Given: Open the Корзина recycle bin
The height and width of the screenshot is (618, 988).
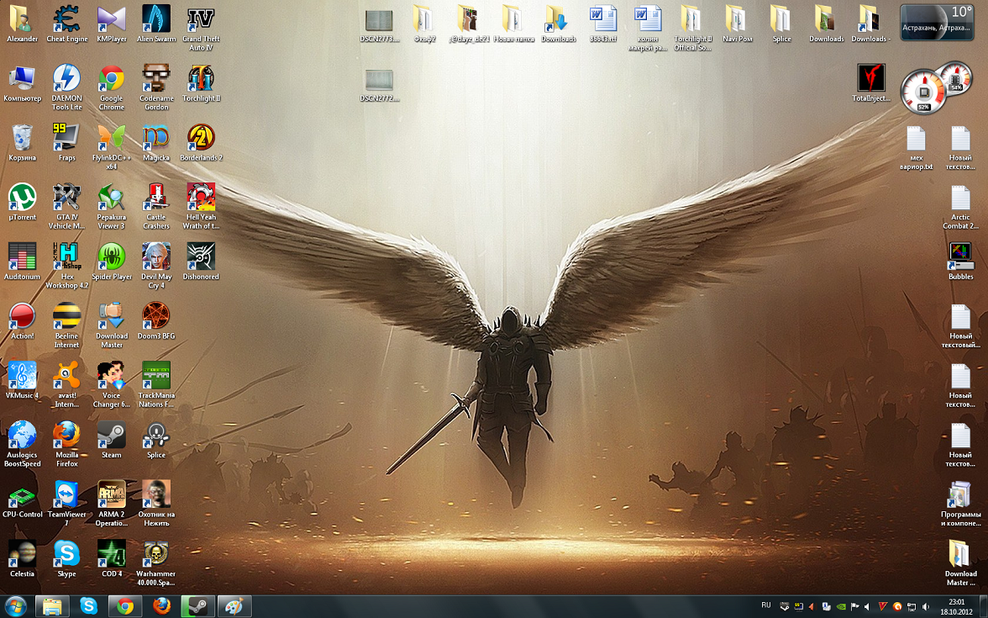Looking at the screenshot, I should (22, 143).
